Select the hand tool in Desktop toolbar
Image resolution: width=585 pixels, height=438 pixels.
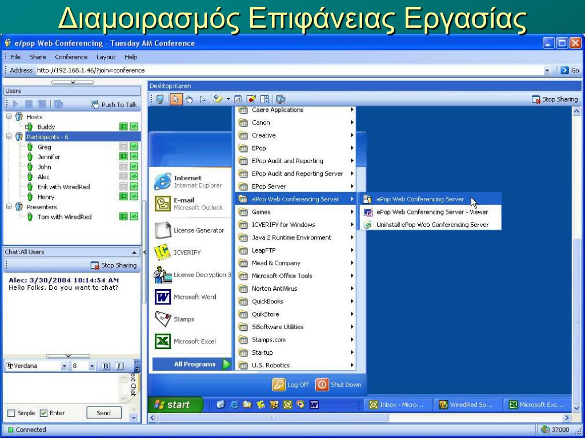coord(190,99)
